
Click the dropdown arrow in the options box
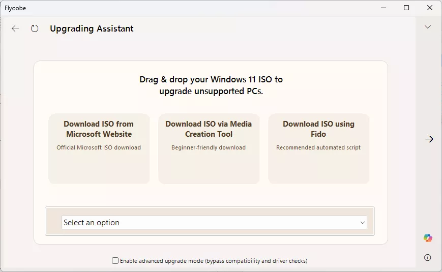(362, 223)
